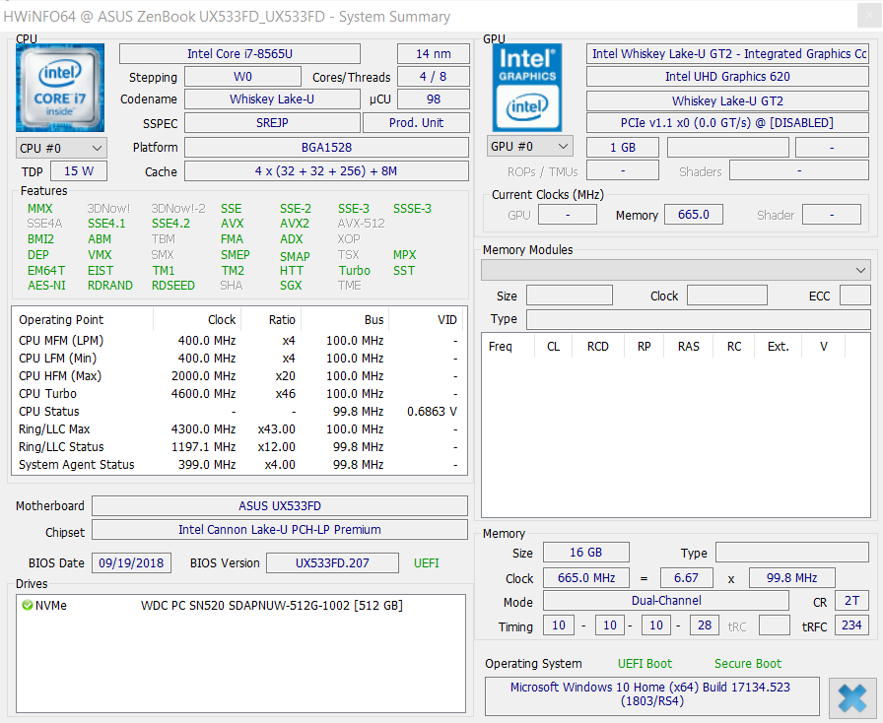
Task: Select the System Agent Status row
Action: [x=239, y=465]
